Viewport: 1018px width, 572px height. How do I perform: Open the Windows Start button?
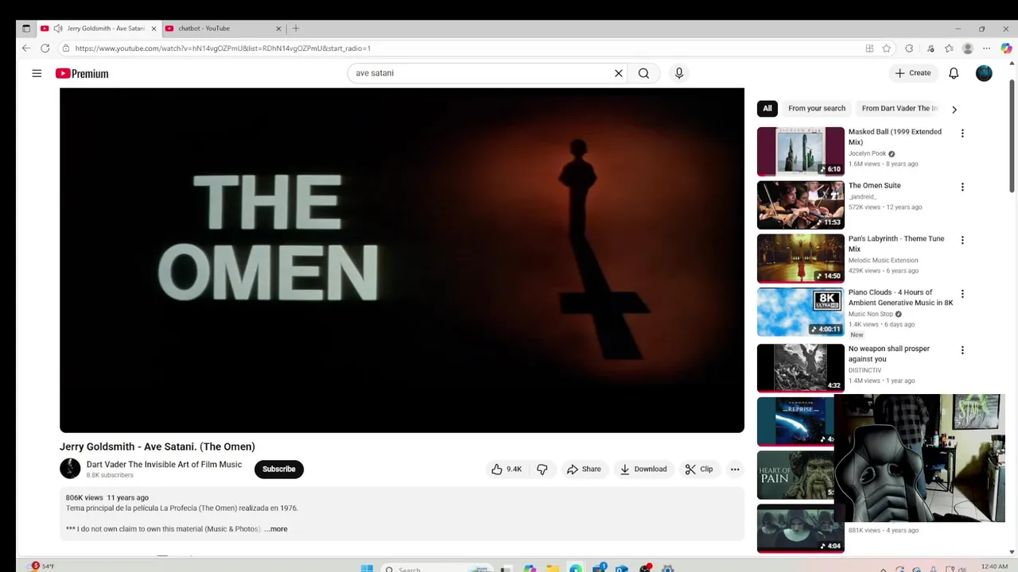coord(367,568)
